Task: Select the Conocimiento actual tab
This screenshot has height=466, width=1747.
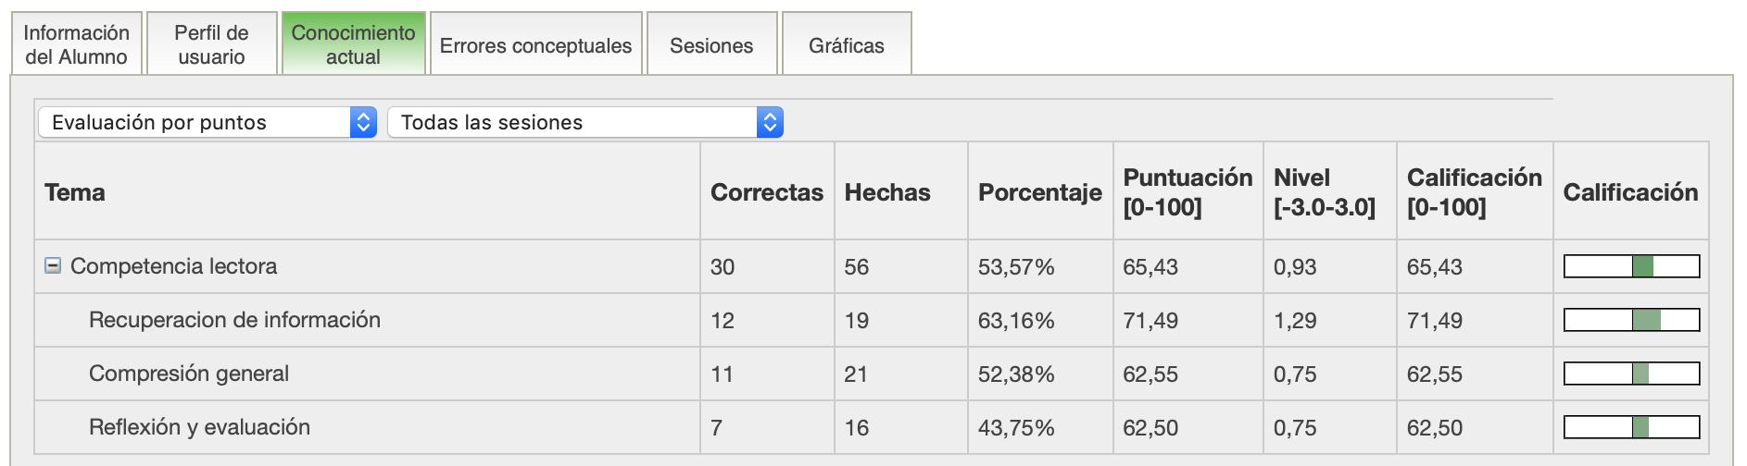Action: (353, 44)
